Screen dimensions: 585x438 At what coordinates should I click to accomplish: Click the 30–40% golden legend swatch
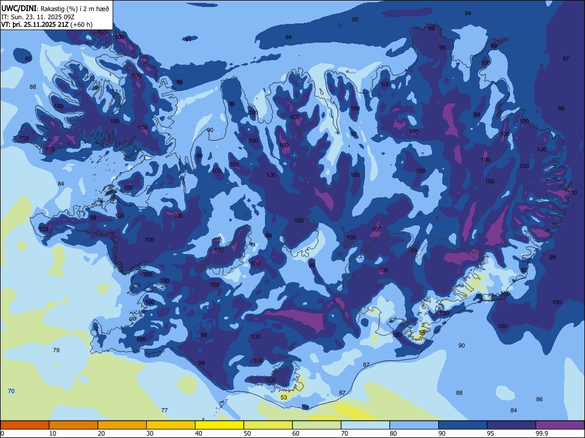tap(171, 425)
